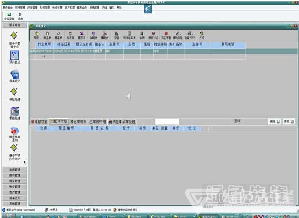Open the 客户管理 menu in the menu bar
The image size is (299, 218).
(x=70, y=8)
